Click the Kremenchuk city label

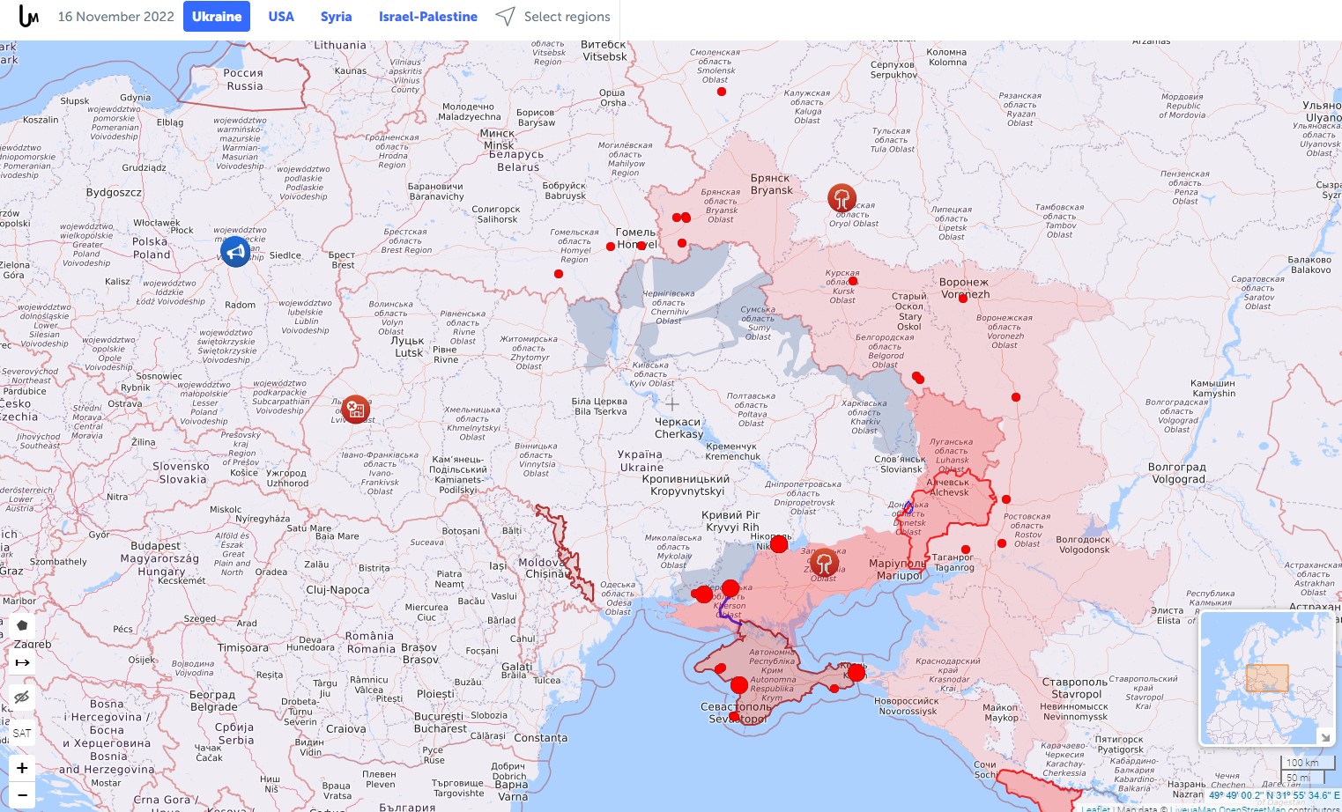[x=732, y=451]
